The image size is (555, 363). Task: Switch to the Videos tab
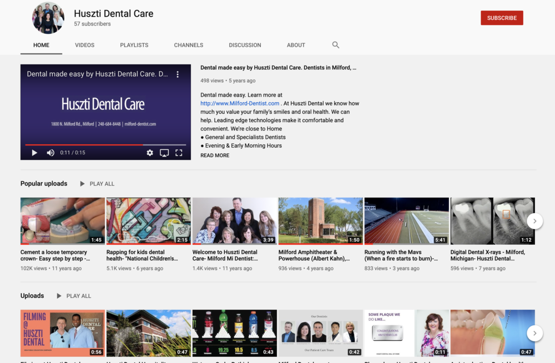tap(84, 45)
